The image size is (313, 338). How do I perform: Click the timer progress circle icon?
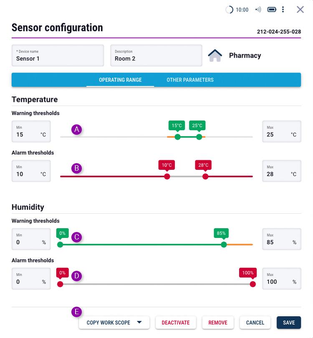(x=229, y=10)
